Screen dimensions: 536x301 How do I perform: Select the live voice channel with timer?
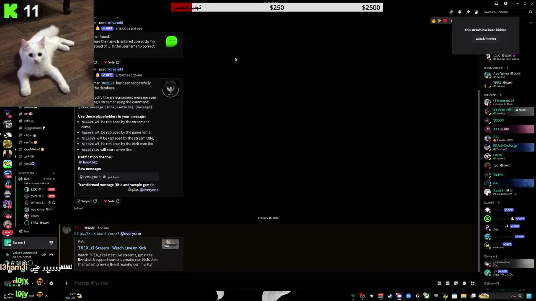click(37, 179)
